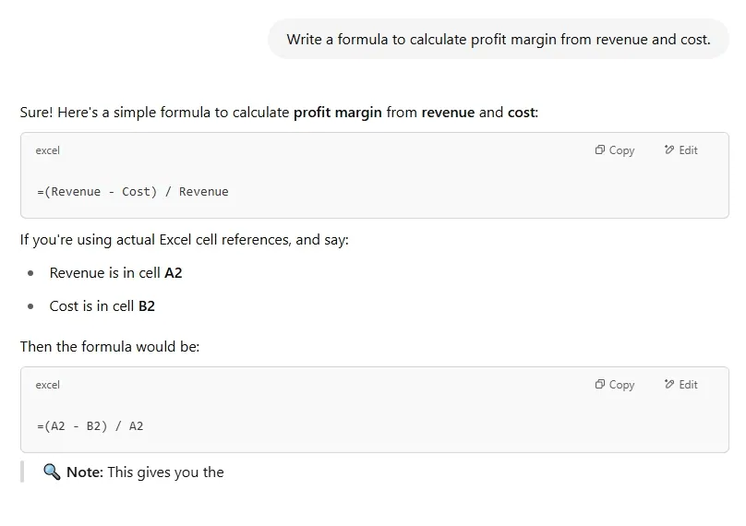
Task: Click the =(A2 - B2) / A2 formula text
Action: (90, 426)
